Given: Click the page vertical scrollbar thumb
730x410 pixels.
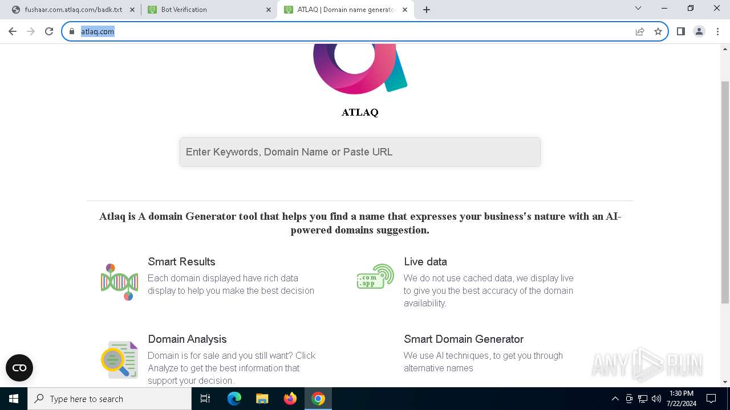Looking at the screenshot, I should point(725,192).
